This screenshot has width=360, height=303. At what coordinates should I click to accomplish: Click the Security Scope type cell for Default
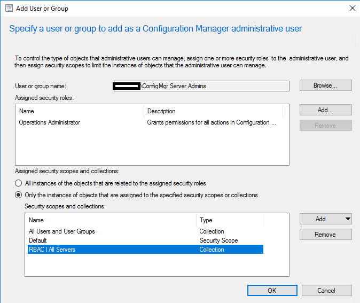point(219,240)
